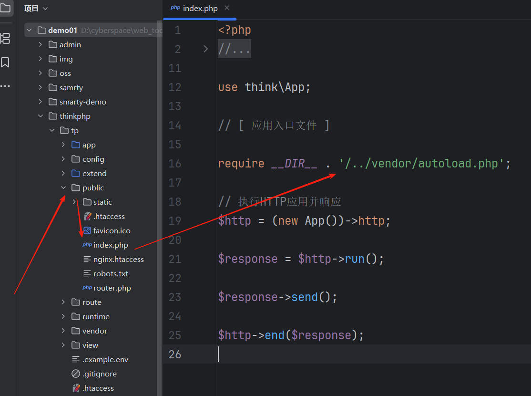Select the tp folder icon
The image size is (531, 396).
64,130
